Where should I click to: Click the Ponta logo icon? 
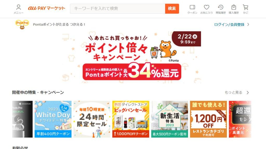click(22, 25)
